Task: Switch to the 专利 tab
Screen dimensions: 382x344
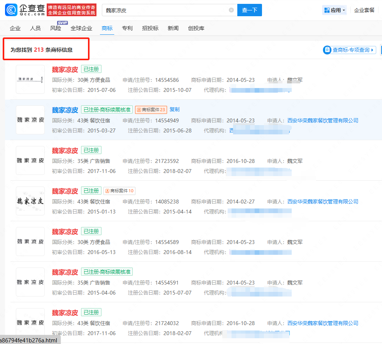Action: pyautogui.click(x=127, y=28)
